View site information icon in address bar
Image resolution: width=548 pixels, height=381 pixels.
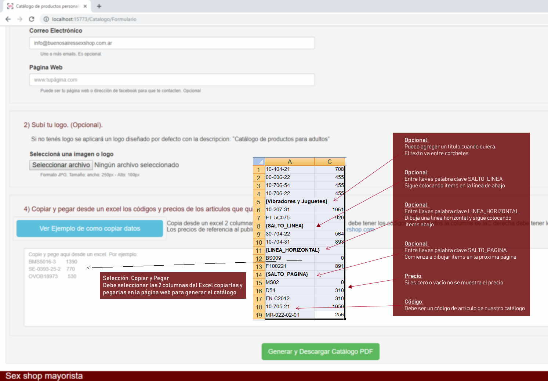point(46,19)
